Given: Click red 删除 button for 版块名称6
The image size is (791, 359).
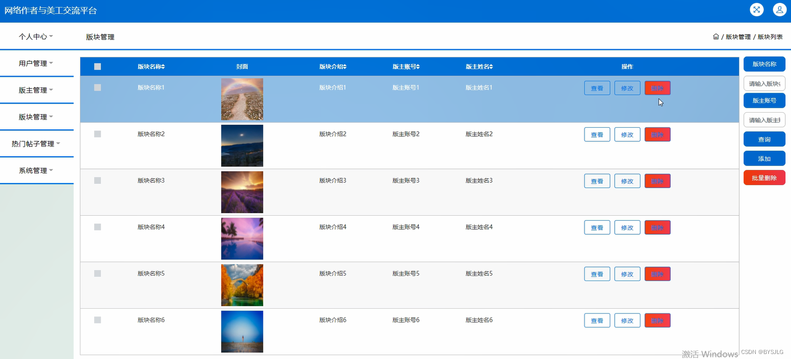Looking at the screenshot, I should [x=658, y=321].
